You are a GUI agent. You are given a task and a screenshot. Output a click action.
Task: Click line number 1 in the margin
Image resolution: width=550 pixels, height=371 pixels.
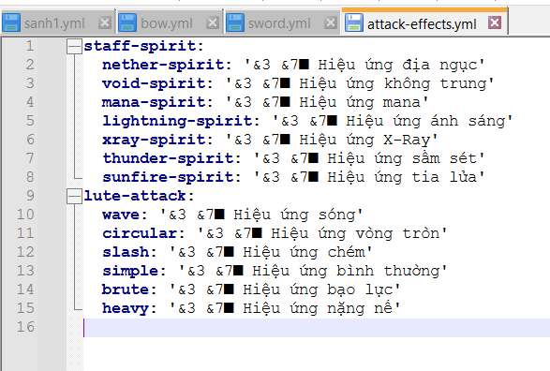tap(30, 46)
